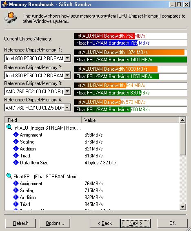The width and height of the screenshot is (191, 231).
Task: Click the 764MB/s Assignment value
Action: point(93,184)
